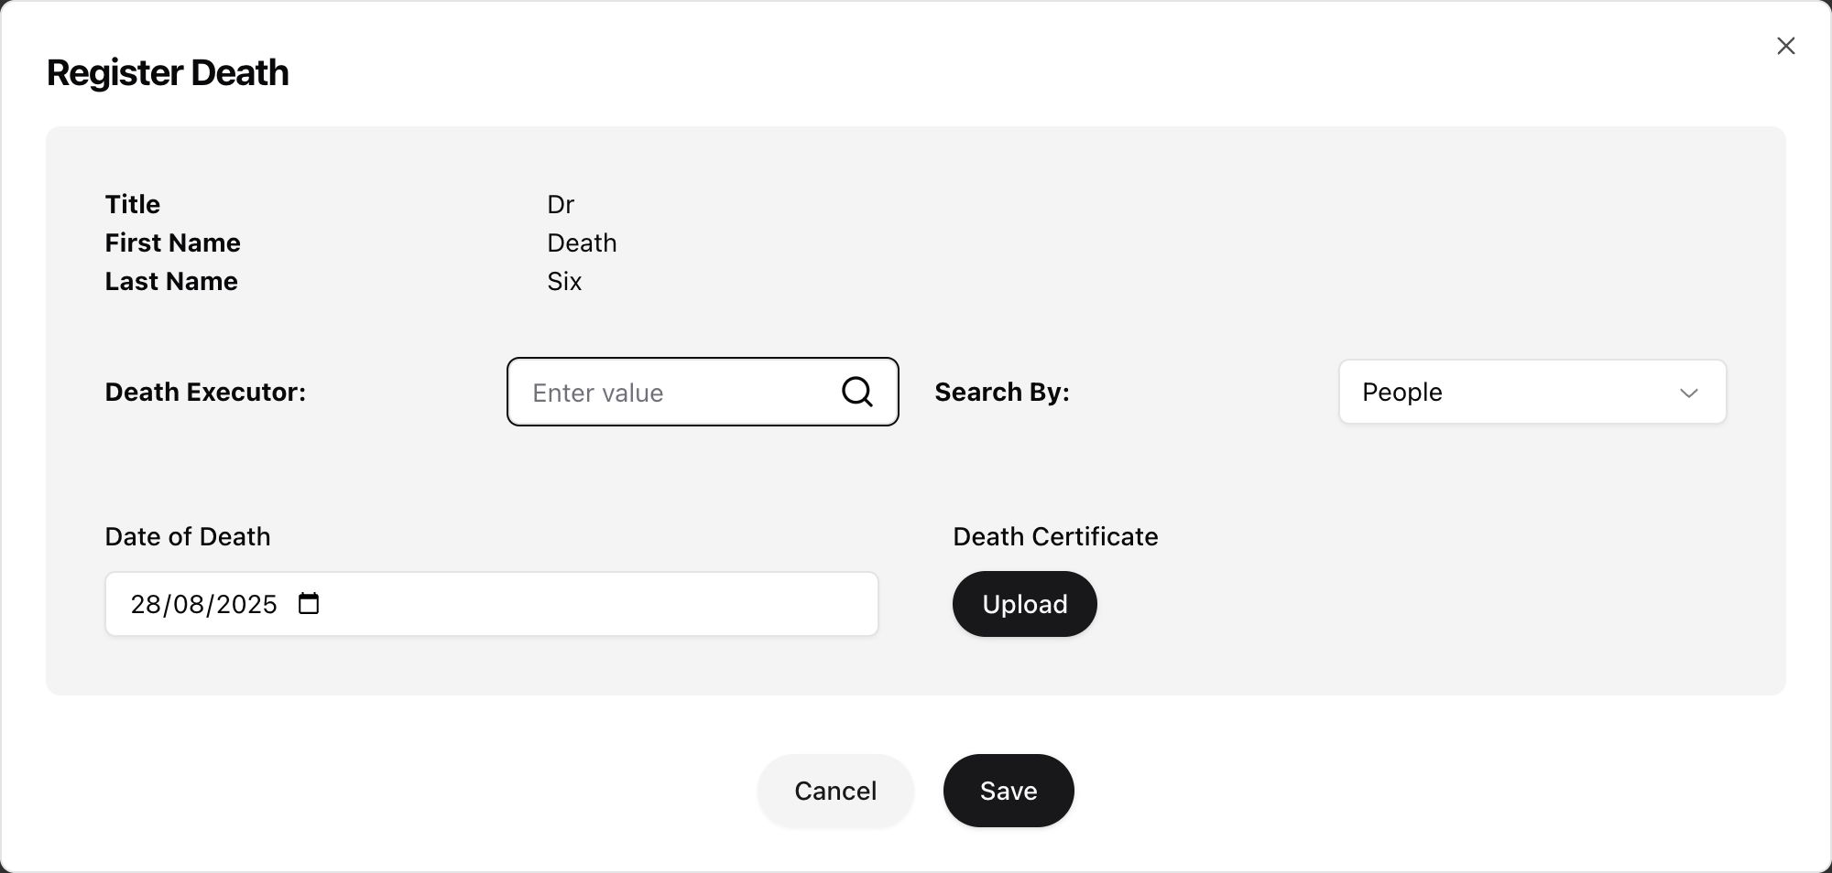Select the month 08 in date field
The height and width of the screenshot is (873, 1832).
click(189, 604)
